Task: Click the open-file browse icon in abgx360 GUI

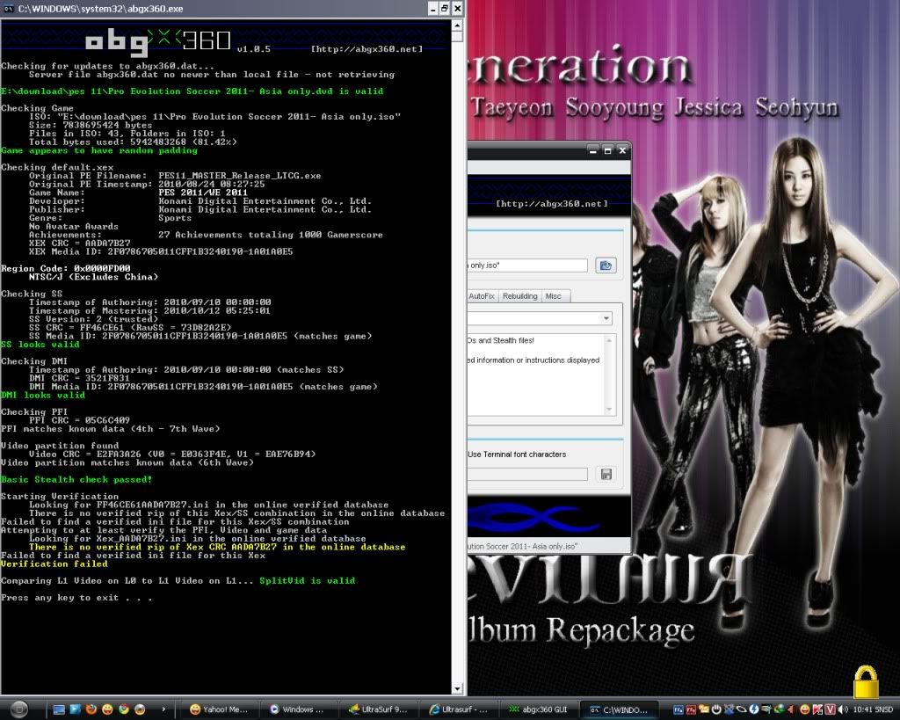Action: [x=606, y=265]
